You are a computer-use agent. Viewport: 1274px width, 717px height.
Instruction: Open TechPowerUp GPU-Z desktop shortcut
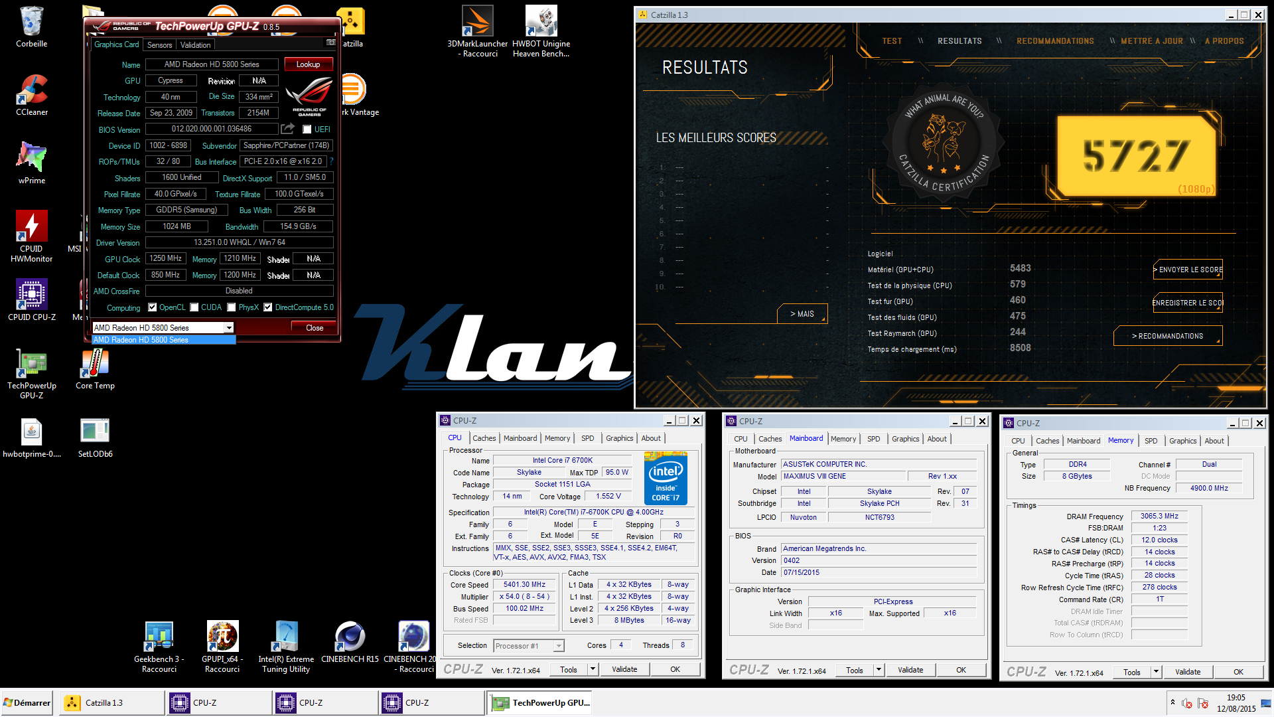(31, 374)
